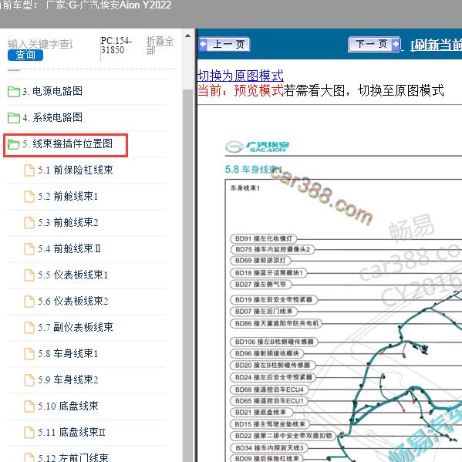462x462 pixels.
Task: Open 5.9 车身线束2 page
Action: click(x=68, y=379)
